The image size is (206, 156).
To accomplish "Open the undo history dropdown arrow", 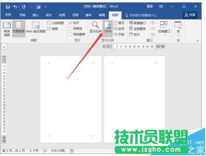I will (19, 7).
